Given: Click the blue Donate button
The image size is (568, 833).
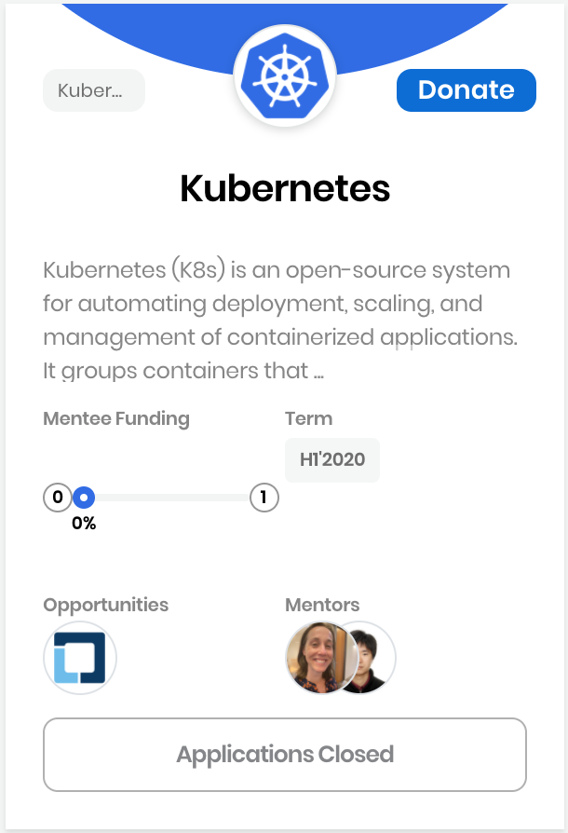Looking at the screenshot, I should click(467, 90).
